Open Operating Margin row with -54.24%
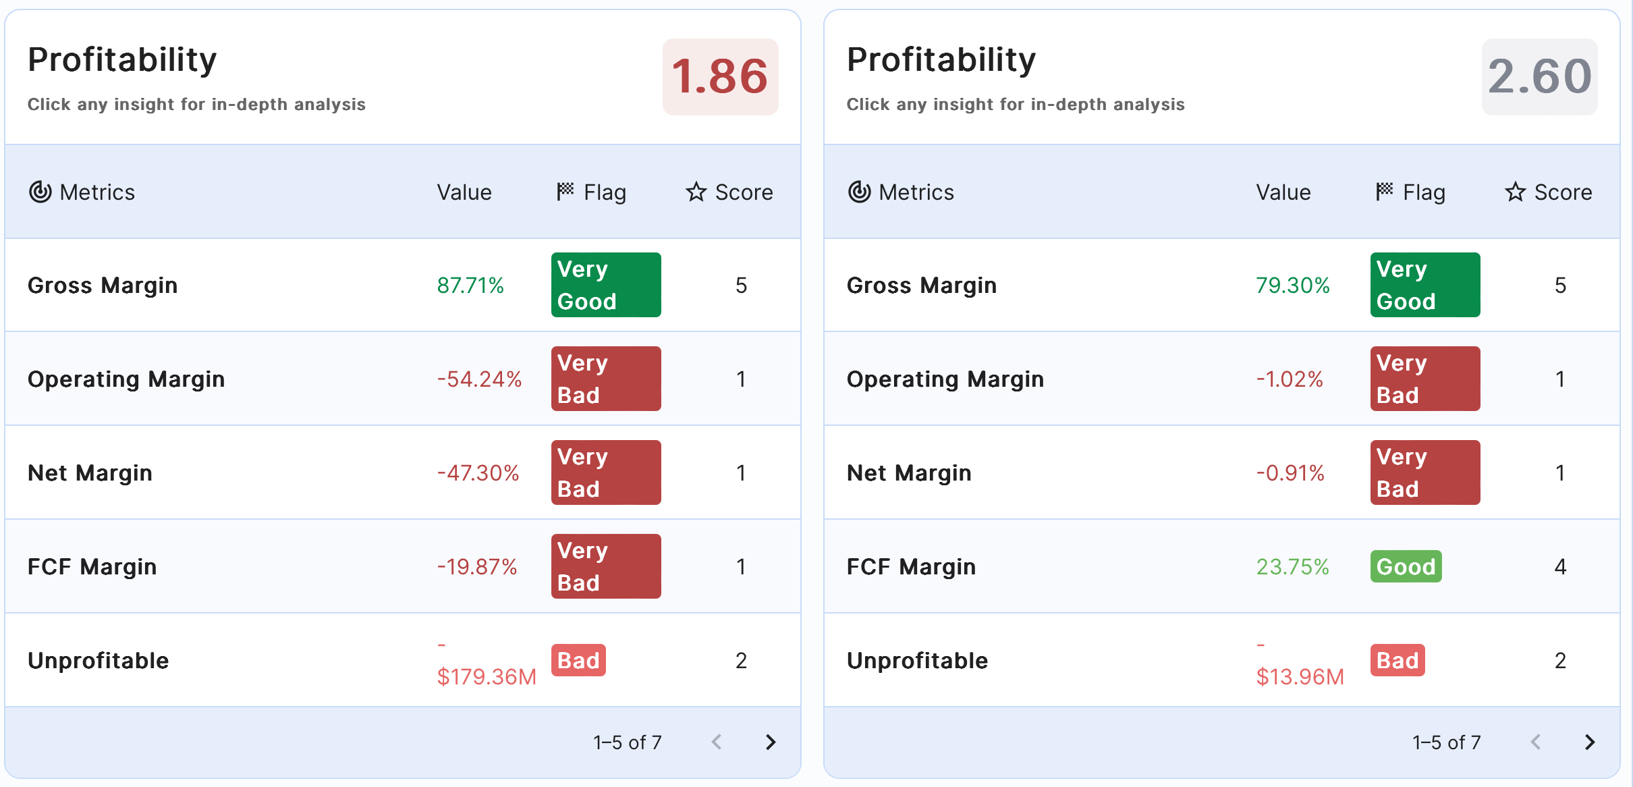Viewport: 1633px width, 787px height. [126, 379]
